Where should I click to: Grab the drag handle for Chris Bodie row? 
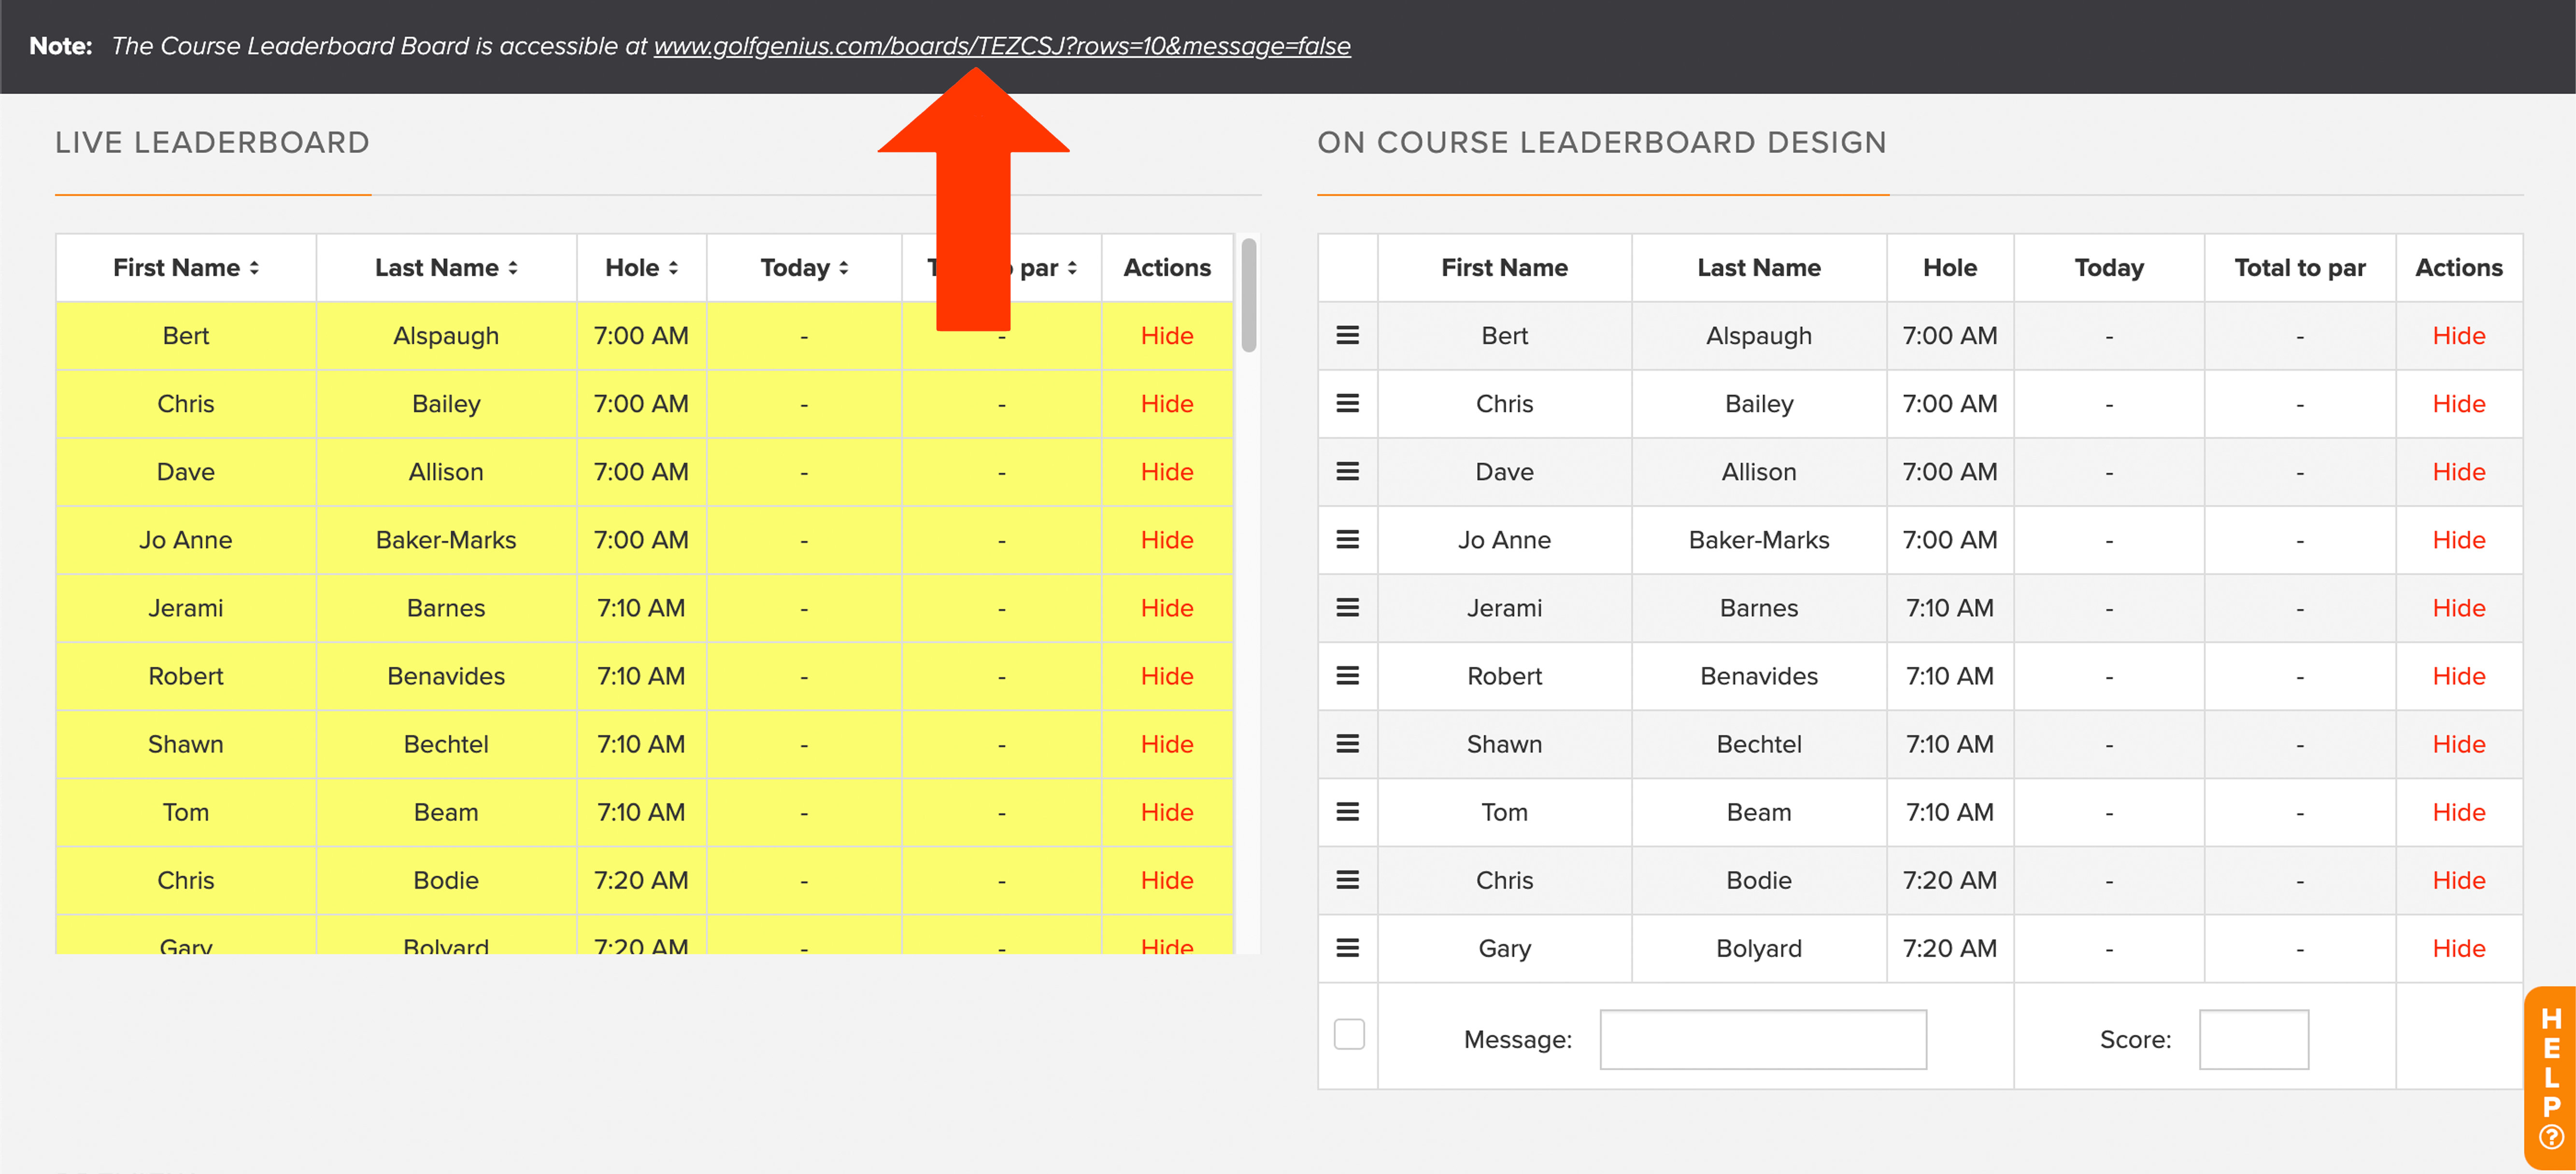1347,879
